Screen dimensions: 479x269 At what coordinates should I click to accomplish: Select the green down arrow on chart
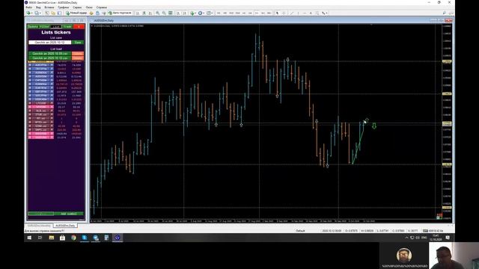click(x=374, y=126)
